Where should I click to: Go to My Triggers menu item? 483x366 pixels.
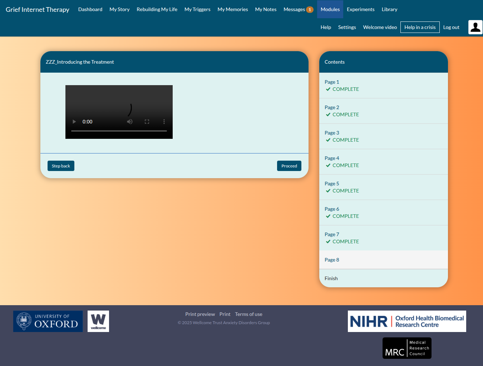[x=197, y=9]
